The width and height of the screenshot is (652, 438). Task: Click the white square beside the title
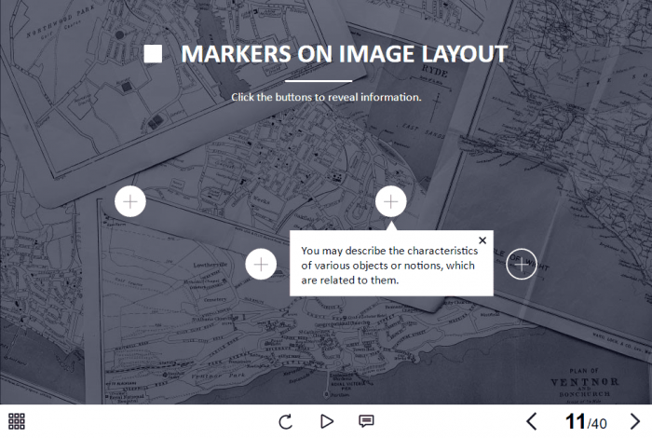pyautogui.click(x=154, y=55)
